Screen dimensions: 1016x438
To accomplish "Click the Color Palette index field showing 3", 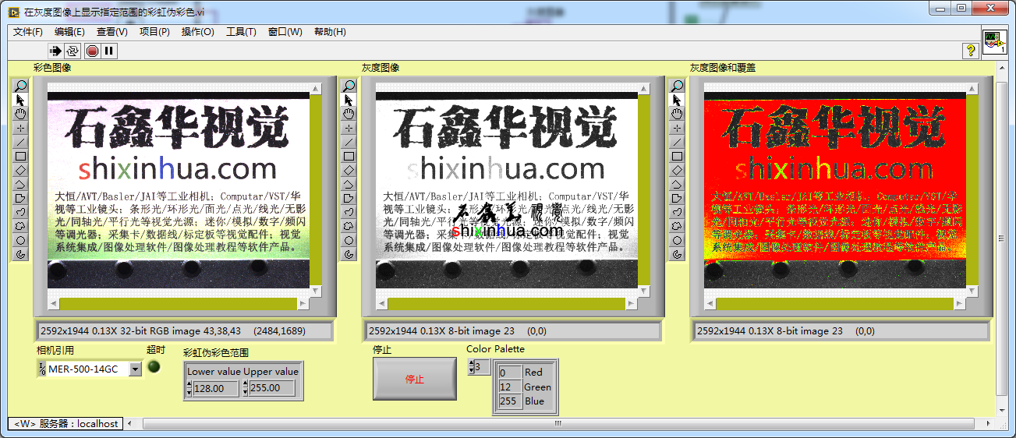I will coord(482,366).
